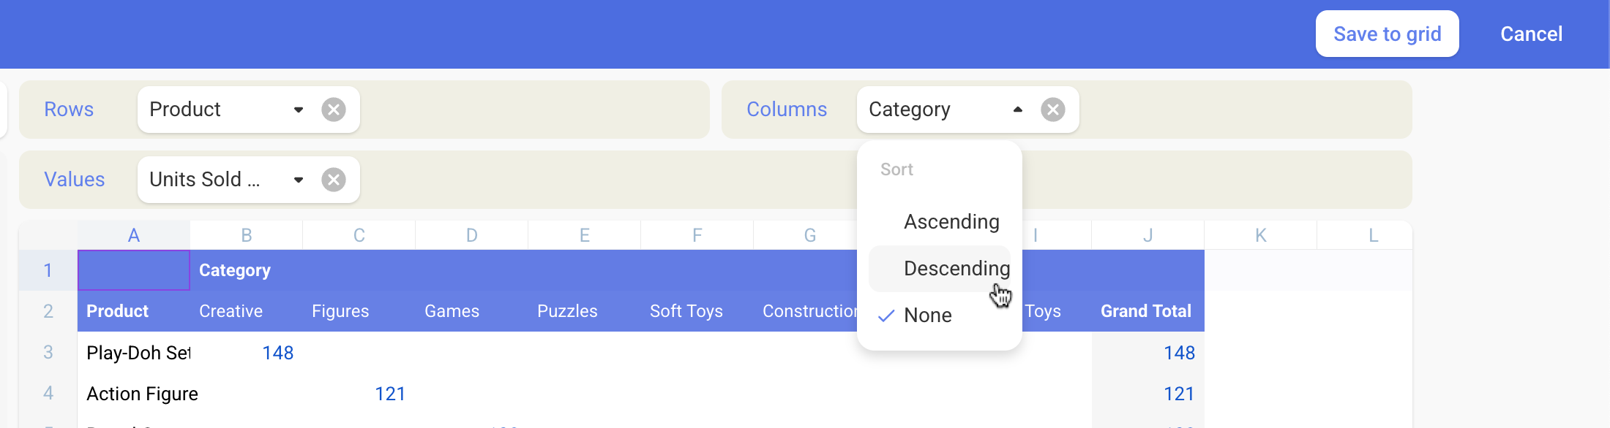Select the empty cell A1

coord(134,270)
